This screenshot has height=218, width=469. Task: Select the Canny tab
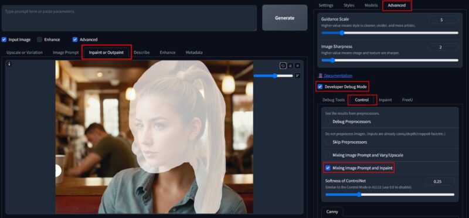332,212
